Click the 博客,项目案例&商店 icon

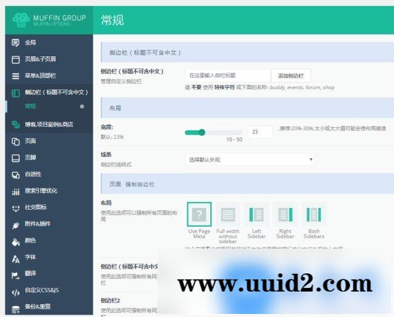[x=16, y=124]
